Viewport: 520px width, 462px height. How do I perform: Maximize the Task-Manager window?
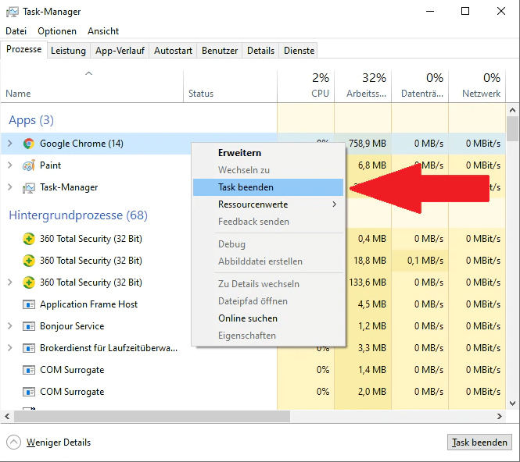(465, 11)
